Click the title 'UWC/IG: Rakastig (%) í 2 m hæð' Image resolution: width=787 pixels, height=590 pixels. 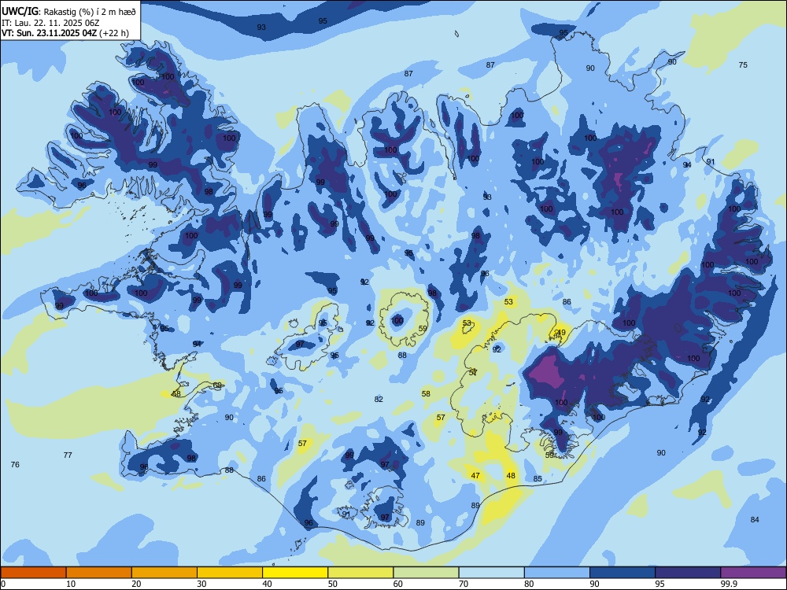[68, 11]
